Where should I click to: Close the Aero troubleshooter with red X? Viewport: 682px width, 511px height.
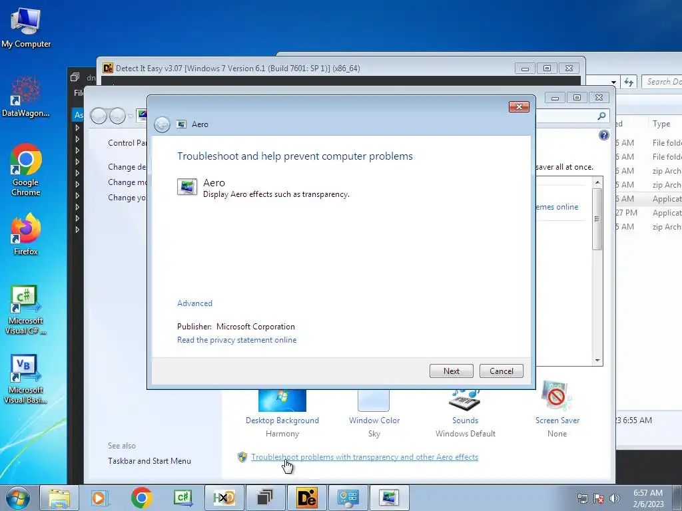pos(519,107)
